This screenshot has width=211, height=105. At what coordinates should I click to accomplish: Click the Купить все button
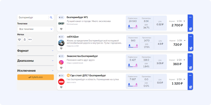pos(35,77)
